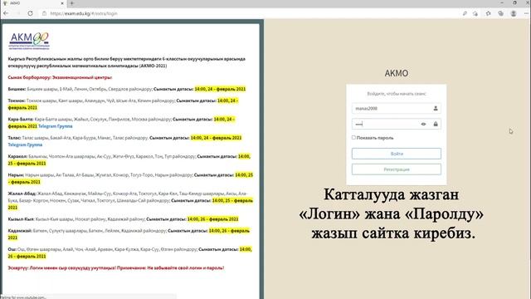Go back using the browser back arrow
The height and width of the screenshot is (299, 531).
(x=6, y=13)
